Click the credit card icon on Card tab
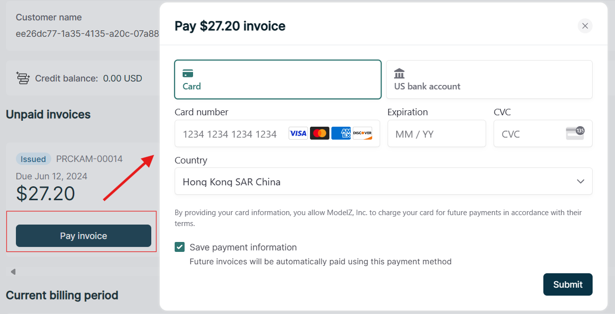The width and height of the screenshot is (615, 314). tap(188, 74)
